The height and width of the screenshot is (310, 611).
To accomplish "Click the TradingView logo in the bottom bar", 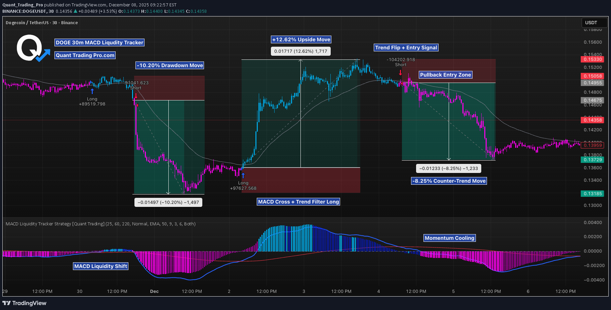I will click(x=6, y=303).
